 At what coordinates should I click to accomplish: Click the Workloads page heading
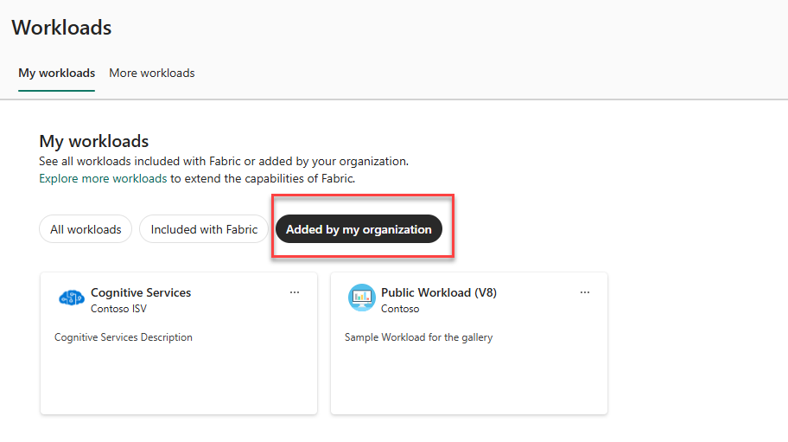61,28
